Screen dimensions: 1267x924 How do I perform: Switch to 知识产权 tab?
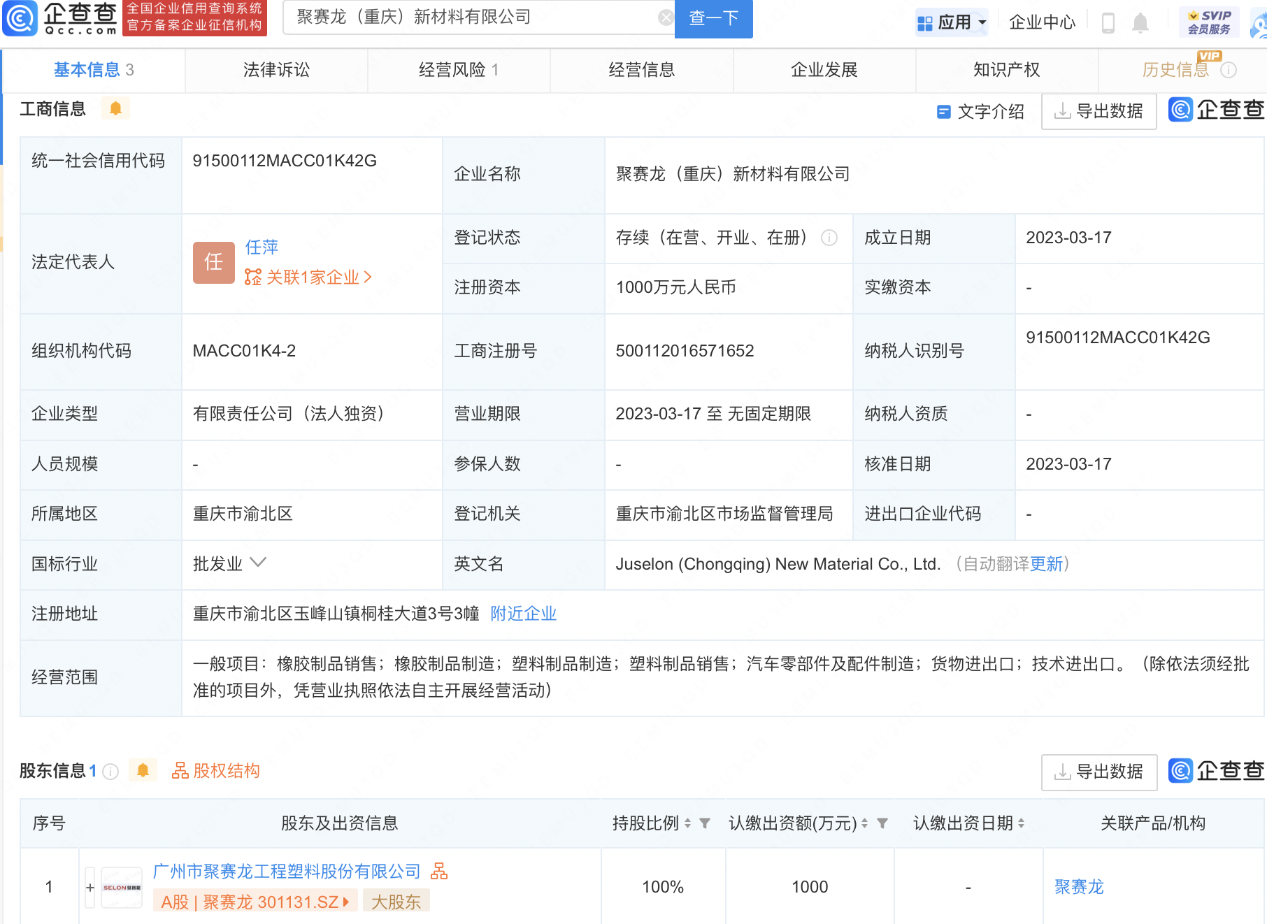point(1006,70)
